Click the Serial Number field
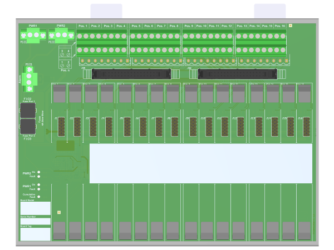 click(36, 221)
